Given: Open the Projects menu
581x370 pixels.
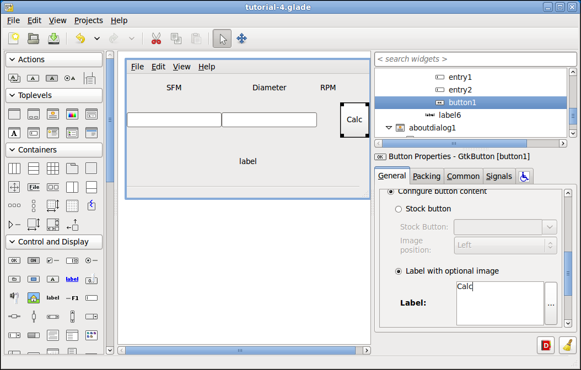Looking at the screenshot, I should (x=89, y=20).
